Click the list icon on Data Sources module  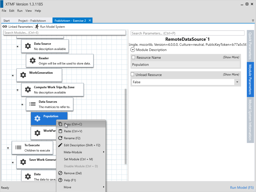pyautogui.click(x=32, y=104)
